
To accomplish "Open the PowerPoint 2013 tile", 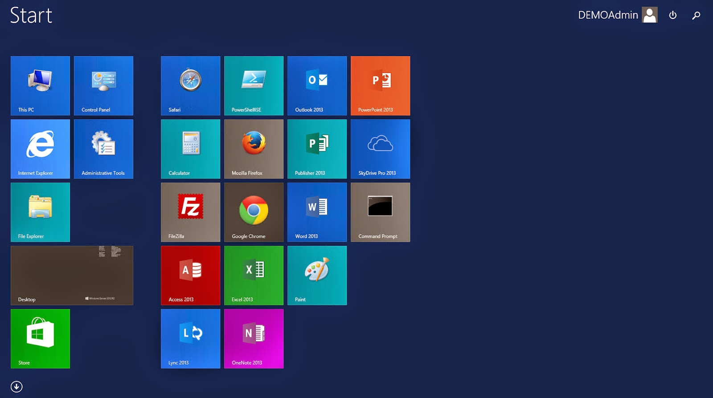I will click(380, 85).
